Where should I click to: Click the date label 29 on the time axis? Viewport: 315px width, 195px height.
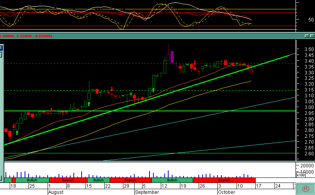(126, 186)
